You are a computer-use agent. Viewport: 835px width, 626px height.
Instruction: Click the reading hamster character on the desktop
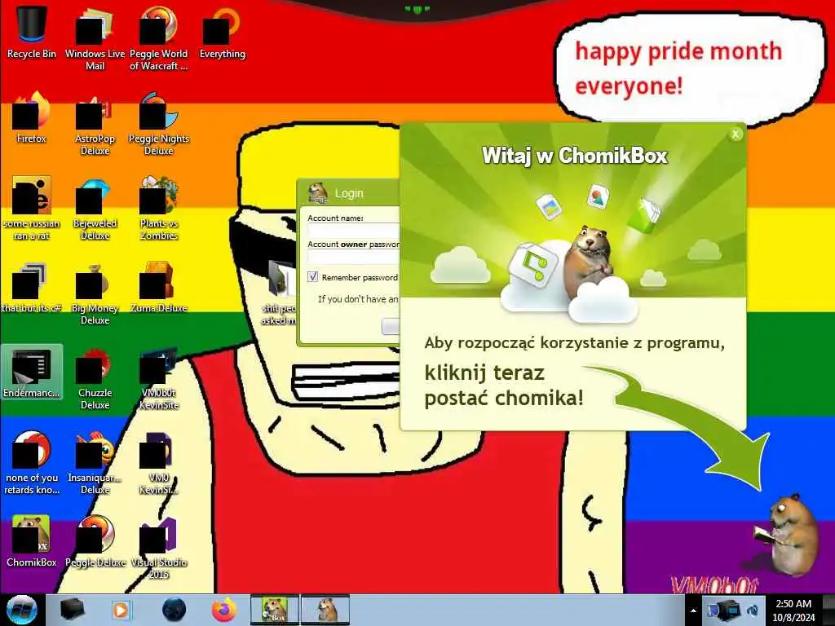(787, 535)
